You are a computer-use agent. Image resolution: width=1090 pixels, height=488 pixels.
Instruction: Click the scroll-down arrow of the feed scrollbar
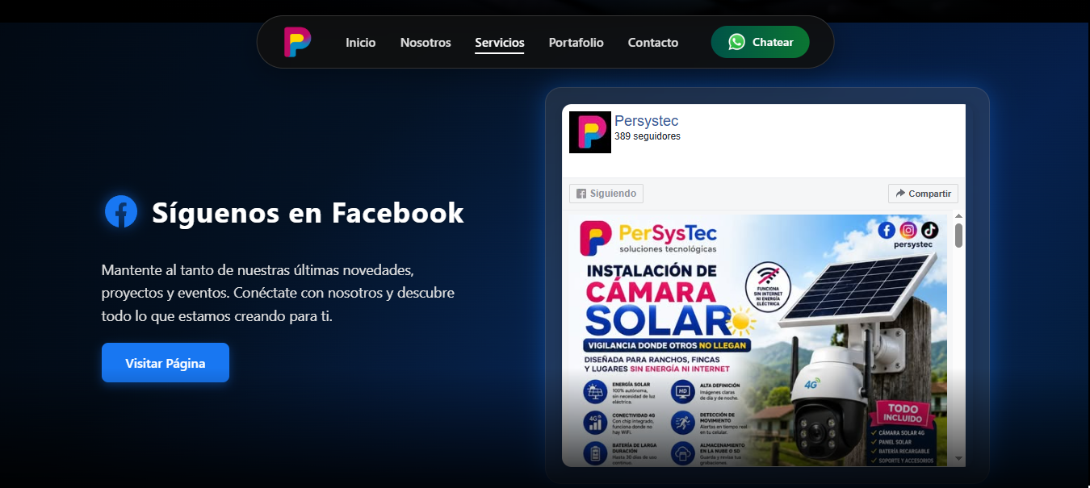(x=958, y=459)
